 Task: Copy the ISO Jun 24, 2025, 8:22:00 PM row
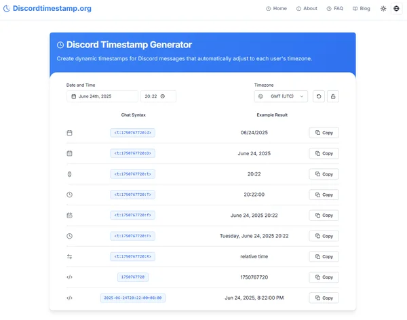324,298
